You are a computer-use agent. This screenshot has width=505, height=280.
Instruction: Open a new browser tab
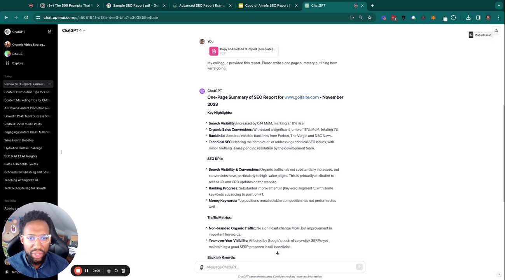click(x=372, y=5)
